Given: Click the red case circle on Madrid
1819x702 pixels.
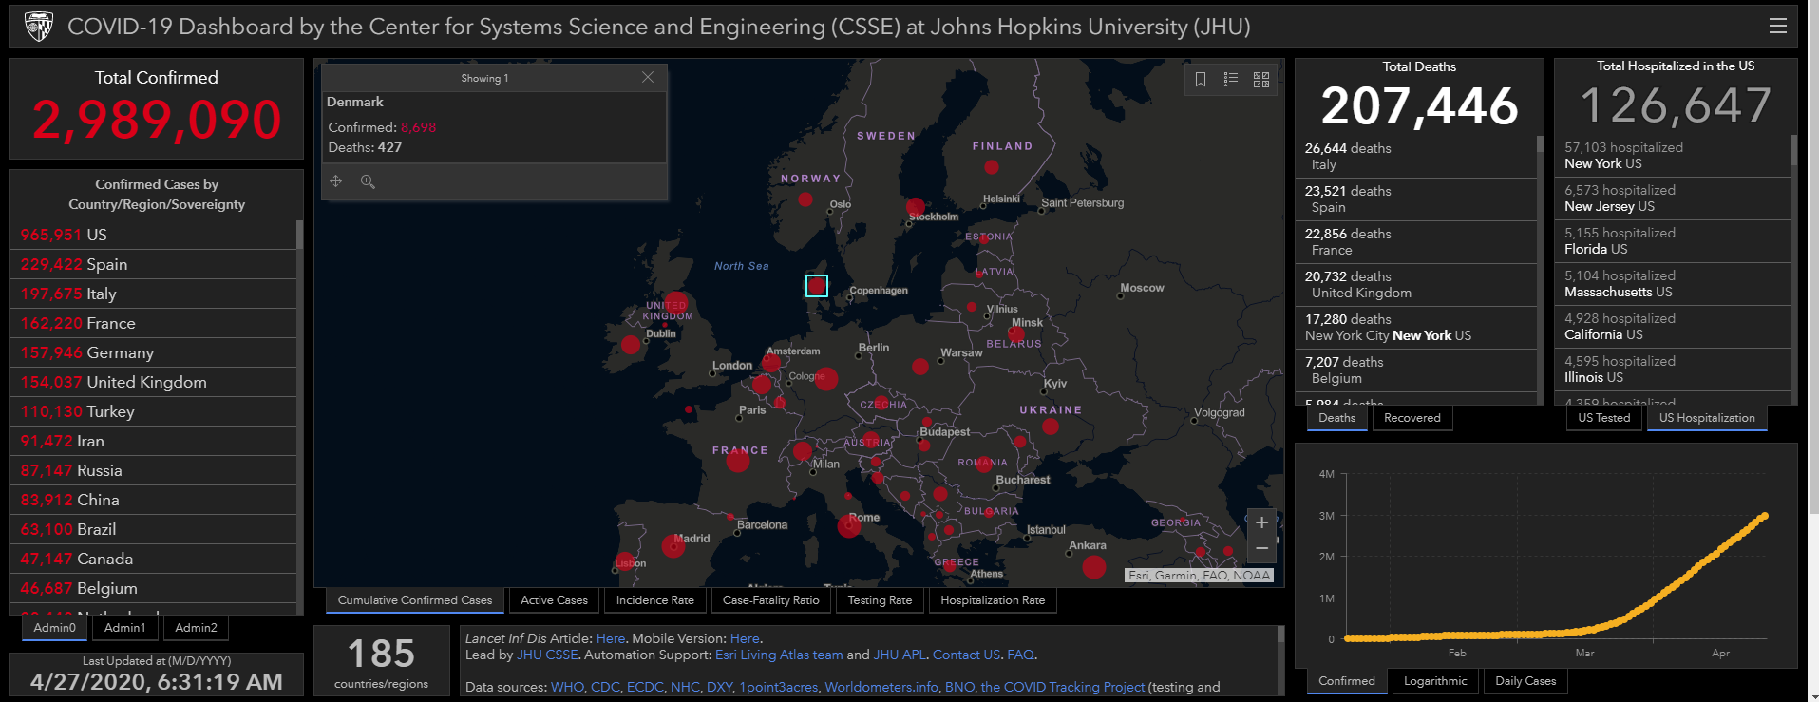Looking at the screenshot, I should [673, 546].
